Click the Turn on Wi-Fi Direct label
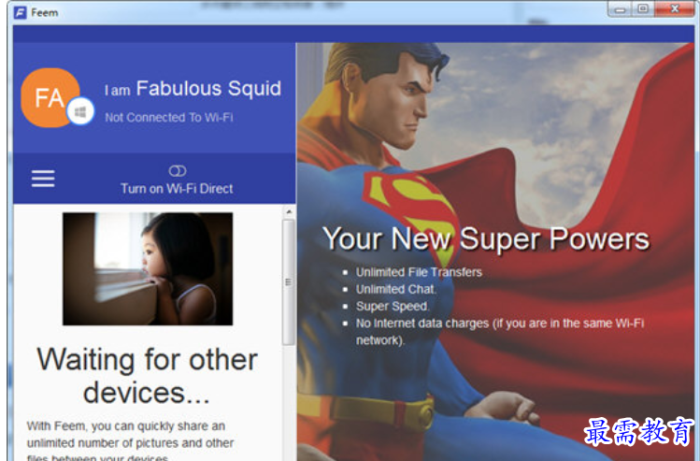The height and width of the screenshot is (461, 700). 177,189
